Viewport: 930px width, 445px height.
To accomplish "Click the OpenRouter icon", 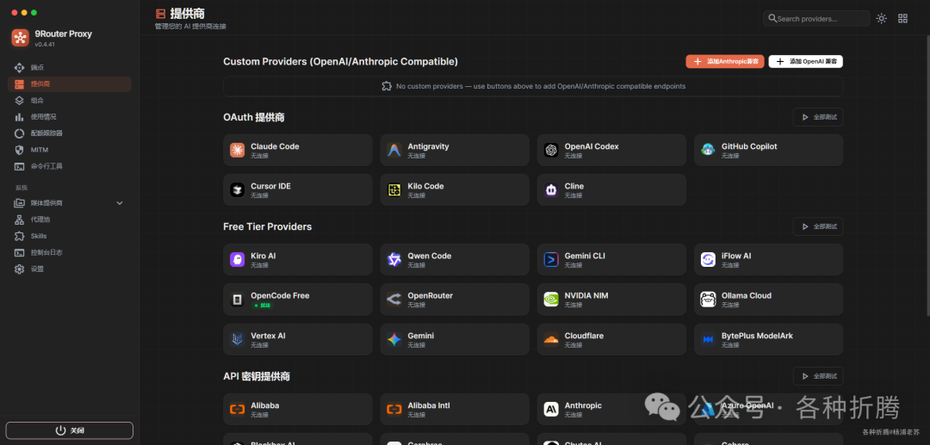I will pos(394,300).
